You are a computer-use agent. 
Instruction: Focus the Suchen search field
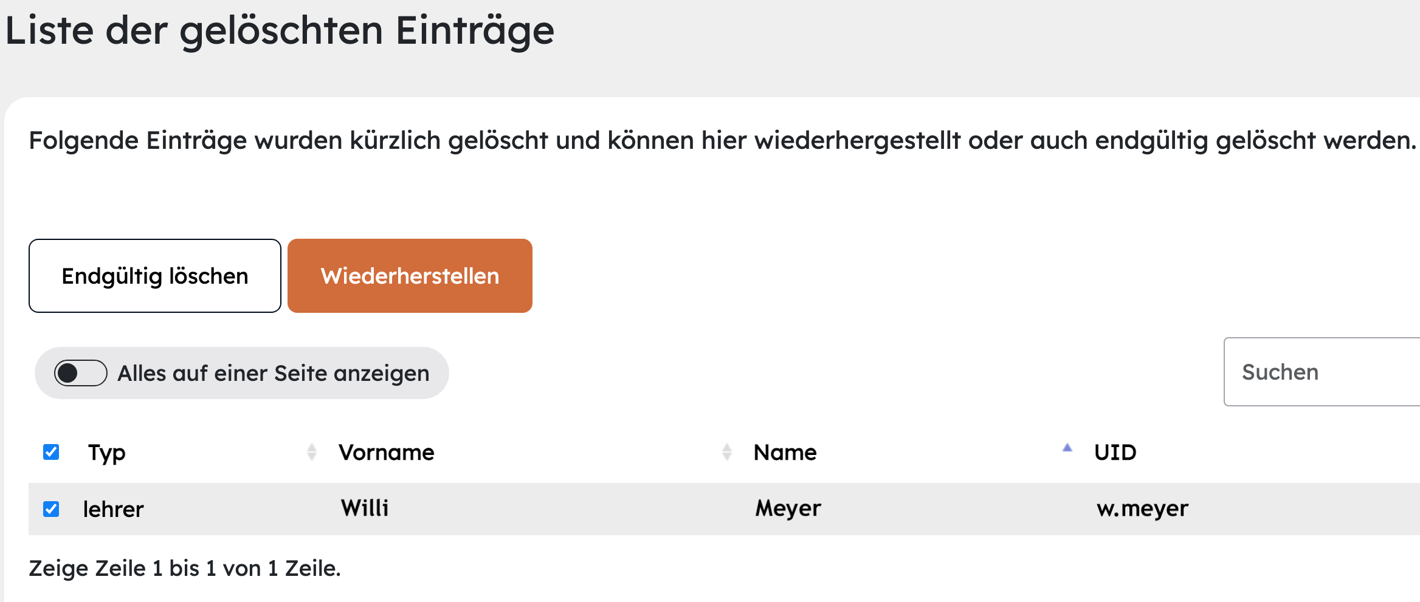pos(1322,372)
